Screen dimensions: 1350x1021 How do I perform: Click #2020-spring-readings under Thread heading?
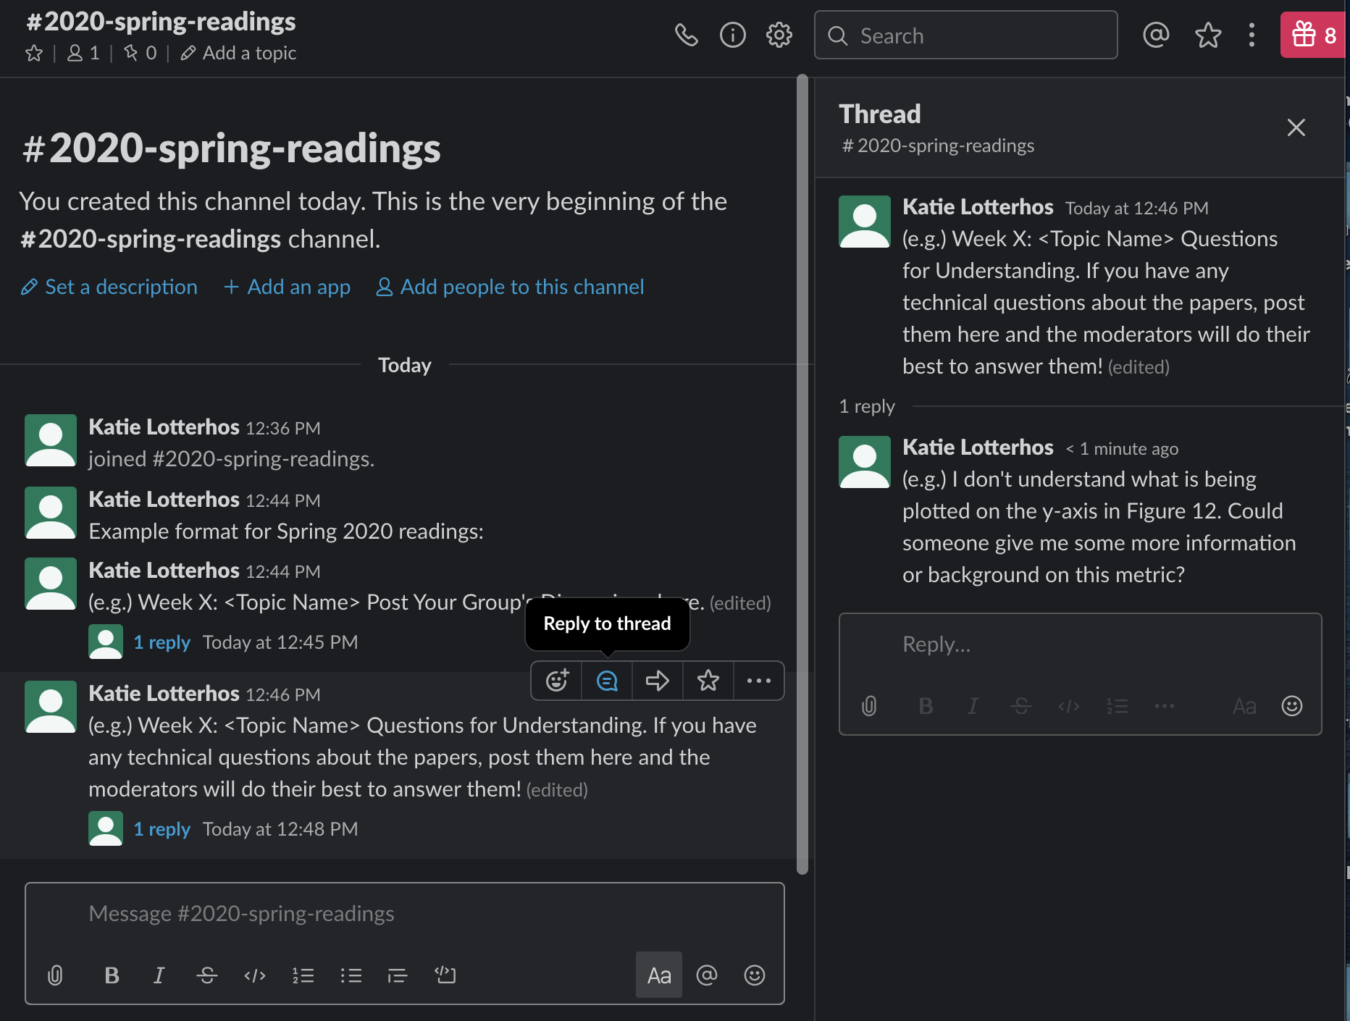[x=938, y=146]
